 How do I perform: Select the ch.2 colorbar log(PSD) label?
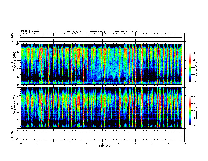pyautogui.click(x=197, y=112)
